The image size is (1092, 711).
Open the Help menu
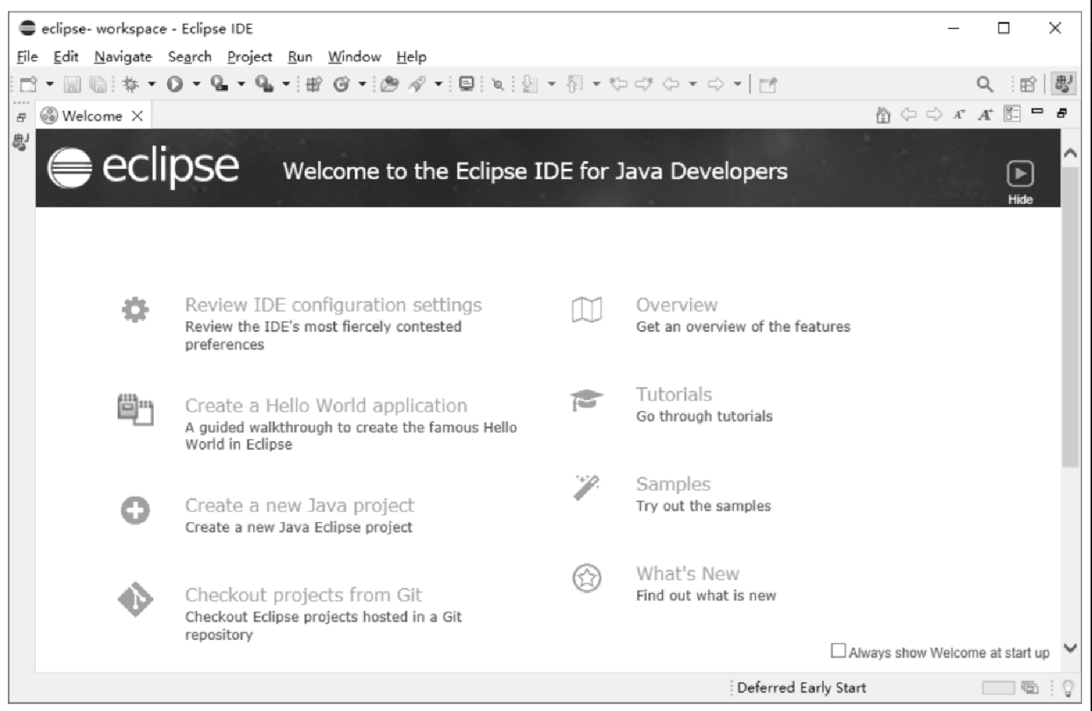412,57
